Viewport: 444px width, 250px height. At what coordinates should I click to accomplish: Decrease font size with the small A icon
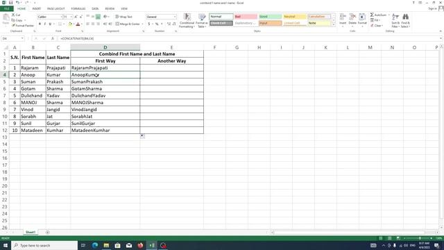(x=80, y=17)
